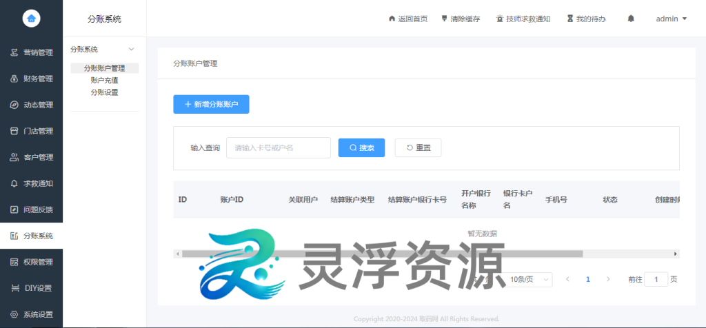Select 分账账户管理 submenu item
Screen dimensions: 706x328
click(105, 68)
